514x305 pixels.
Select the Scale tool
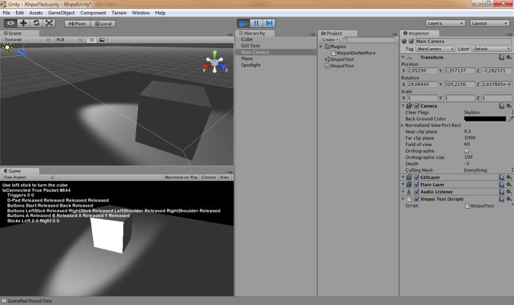coord(49,23)
